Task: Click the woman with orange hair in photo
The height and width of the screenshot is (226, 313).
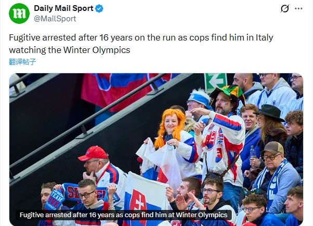Action: [172, 127]
